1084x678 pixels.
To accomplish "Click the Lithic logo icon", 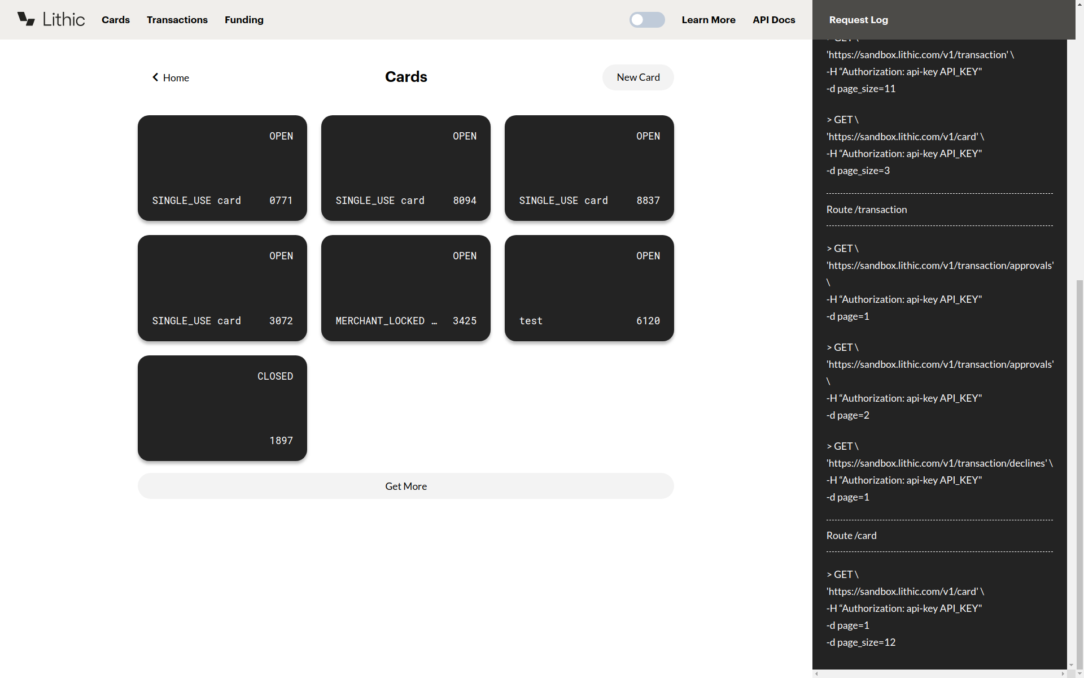I will pyautogui.click(x=26, y=19).
